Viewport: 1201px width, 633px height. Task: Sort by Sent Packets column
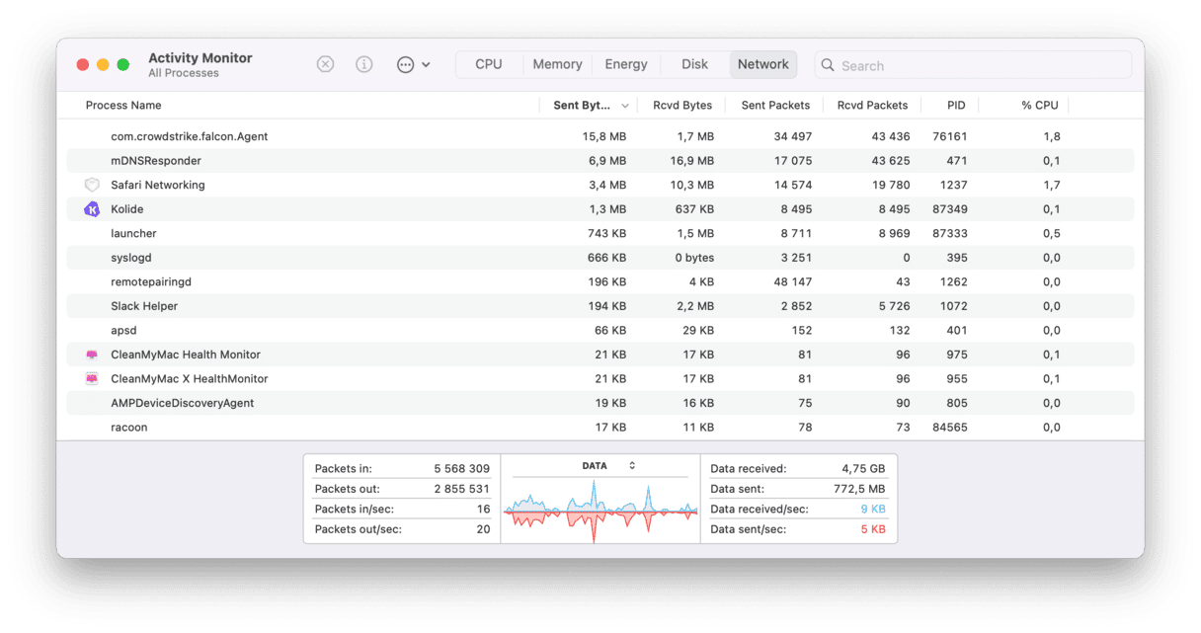tap(775, 105)
